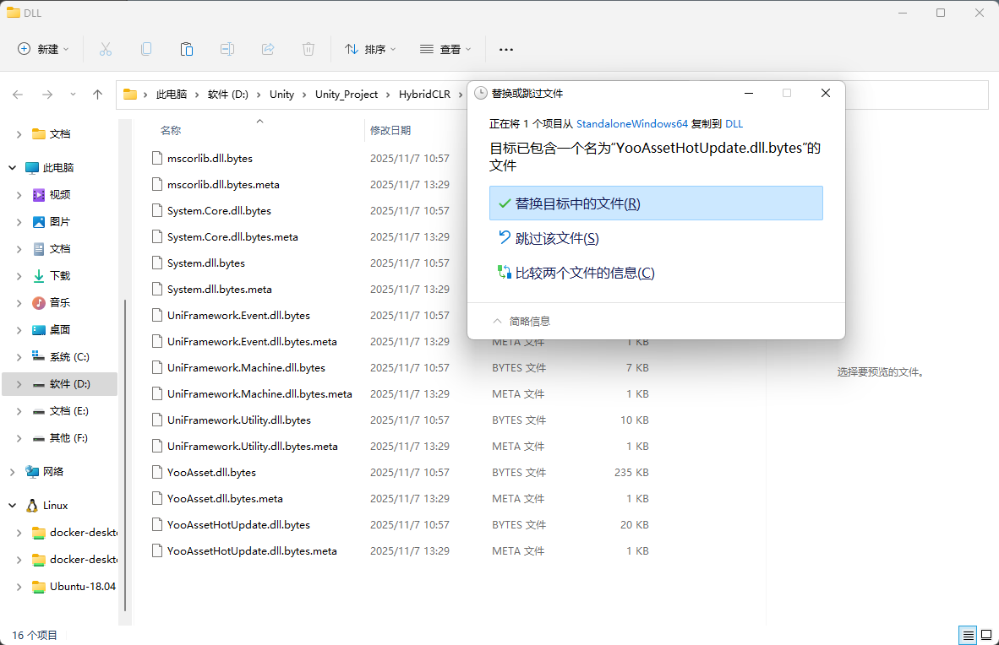Screen dimensions: 999x645
Task: Select mscorlib.dll.bytes file
Action: tap(210, 158)
